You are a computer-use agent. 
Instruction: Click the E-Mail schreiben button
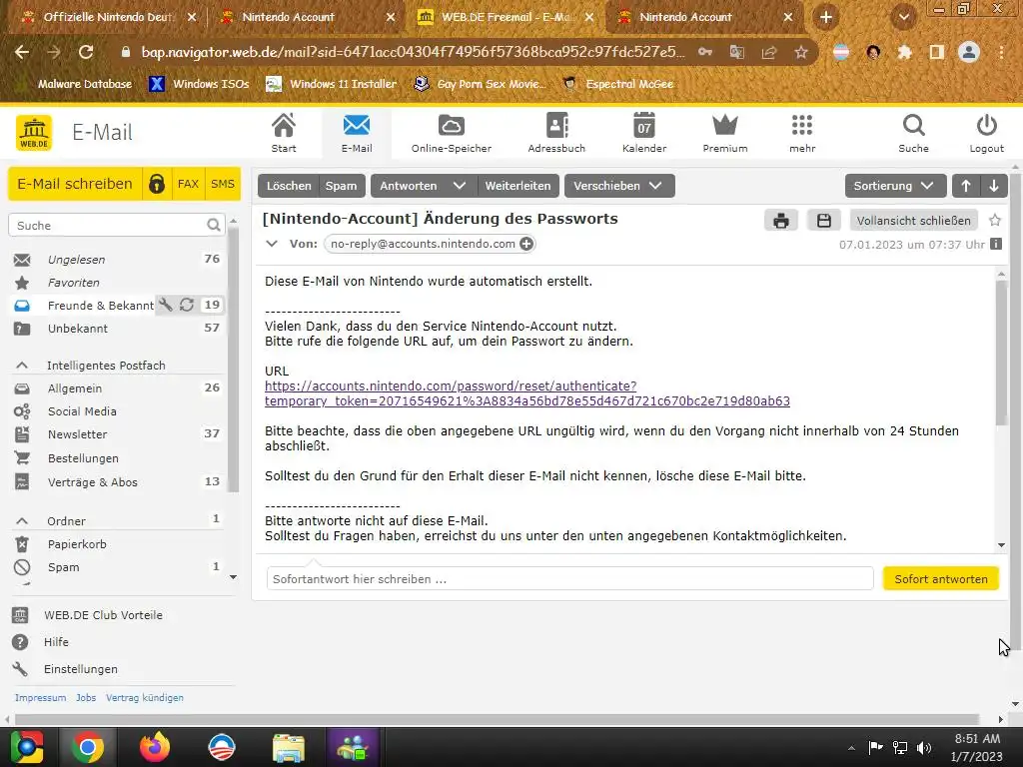click(75, 184)
